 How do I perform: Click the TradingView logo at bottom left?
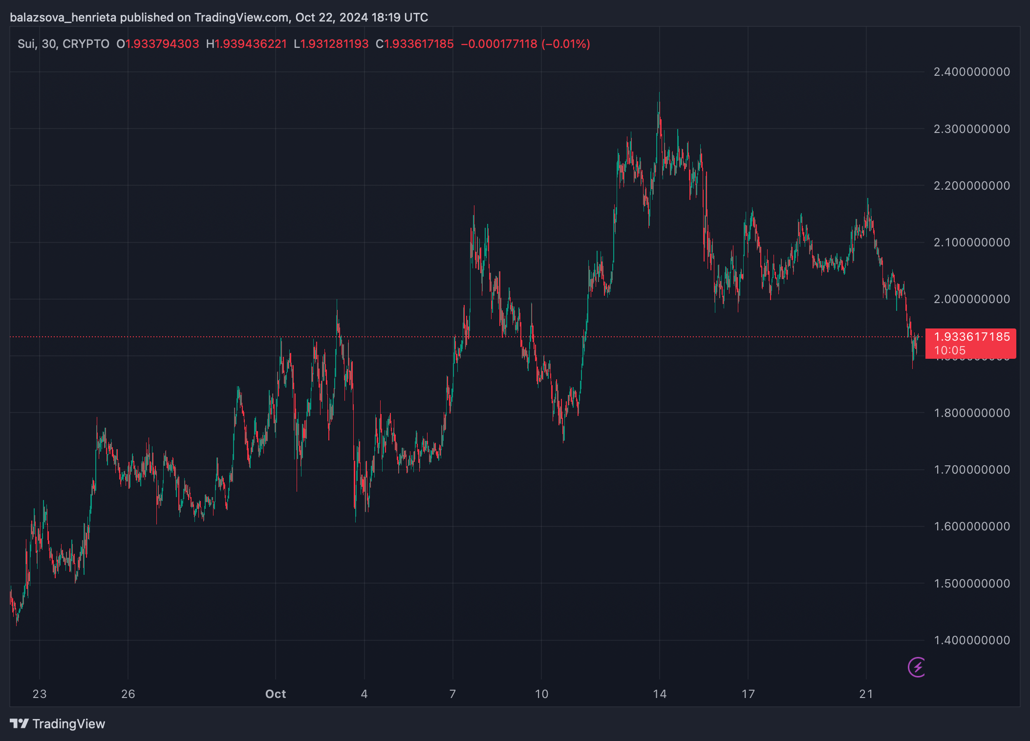coord(58,724)
